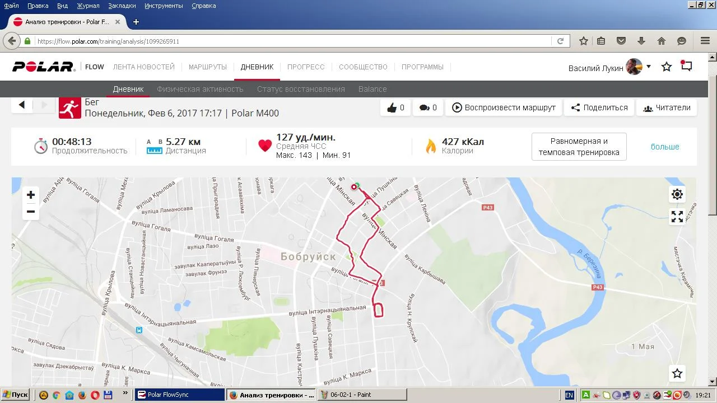This screenshot has width=717, height=403.
Task: Click the comments bubble icon showing 0
Action: (x=428, y=107)
